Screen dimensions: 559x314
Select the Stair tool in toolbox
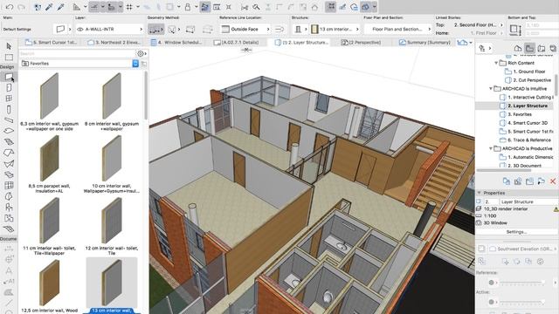tap(9, 141)
